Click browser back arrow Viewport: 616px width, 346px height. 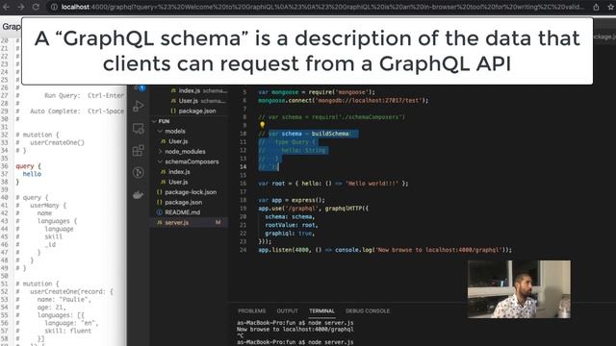tap(7, 7)
